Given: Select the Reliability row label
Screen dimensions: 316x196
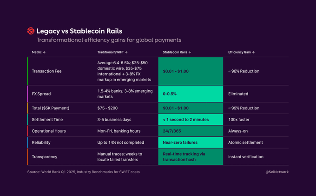Looking at the screenshot, I should click(41, 142).
